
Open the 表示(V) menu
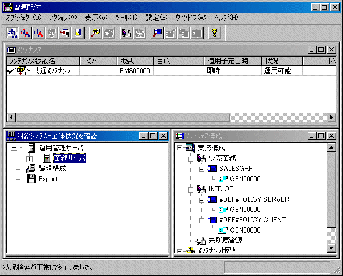click(x=96, y=18)
